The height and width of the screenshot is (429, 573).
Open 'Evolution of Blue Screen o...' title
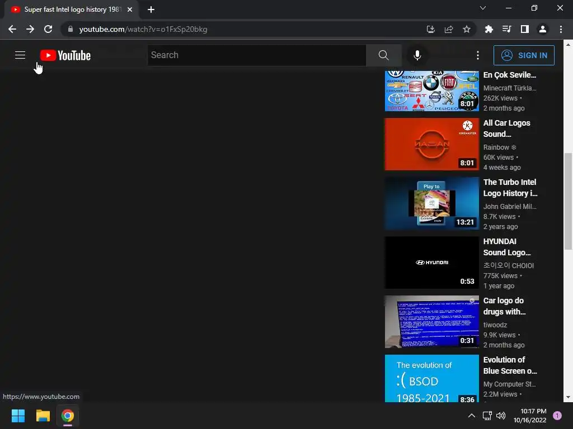click(x=510, y=365)
